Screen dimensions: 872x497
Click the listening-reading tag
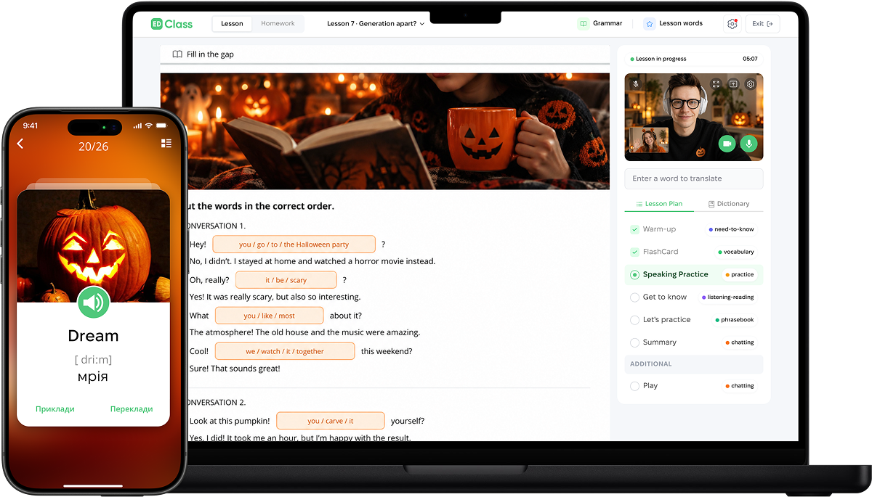[x=728, y=297]
